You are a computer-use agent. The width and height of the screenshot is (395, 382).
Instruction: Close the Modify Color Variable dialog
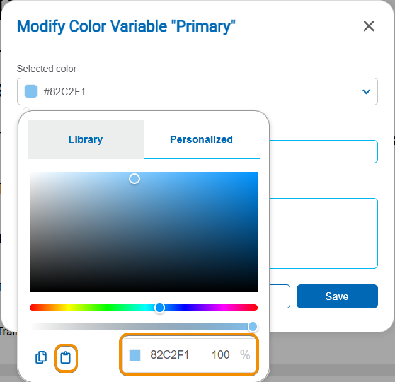[x=369, y=26]
